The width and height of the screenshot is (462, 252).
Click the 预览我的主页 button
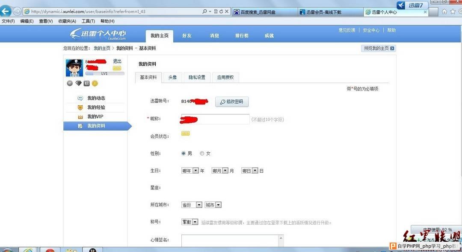pos(379,49)
